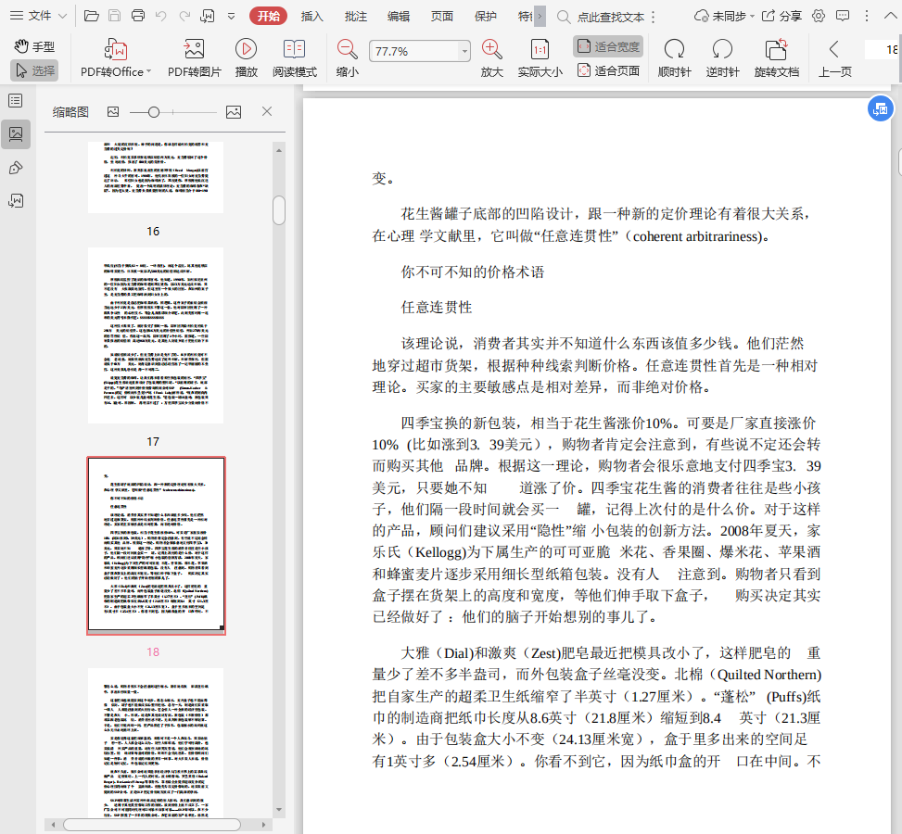Rotate view 顺时针 clockwise
The width and height of the screenshot is (902, 834).
[674, 57]
